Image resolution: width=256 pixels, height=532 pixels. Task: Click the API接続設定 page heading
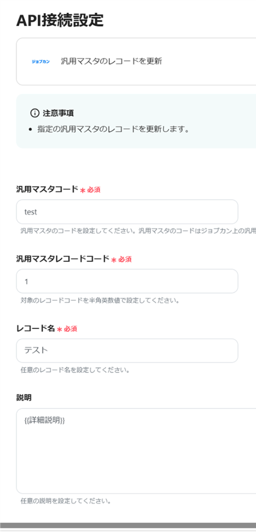point(60,21)
